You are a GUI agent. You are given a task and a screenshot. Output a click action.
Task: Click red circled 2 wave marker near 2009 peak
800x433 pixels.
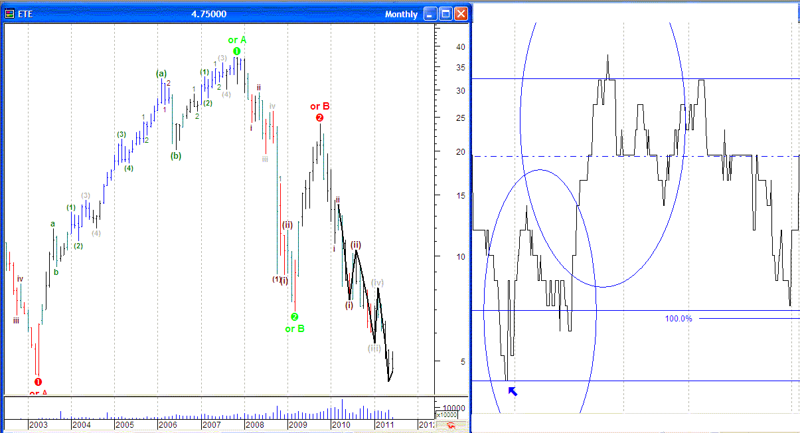(x=319, y=118)
